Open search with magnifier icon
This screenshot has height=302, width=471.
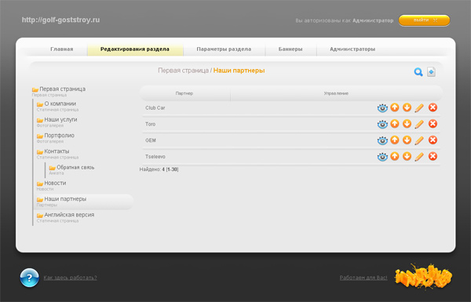pyautogui.click(x=418, y=72)
